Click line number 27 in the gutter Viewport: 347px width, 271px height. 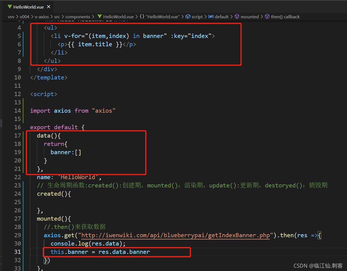(x=17, y=218)
